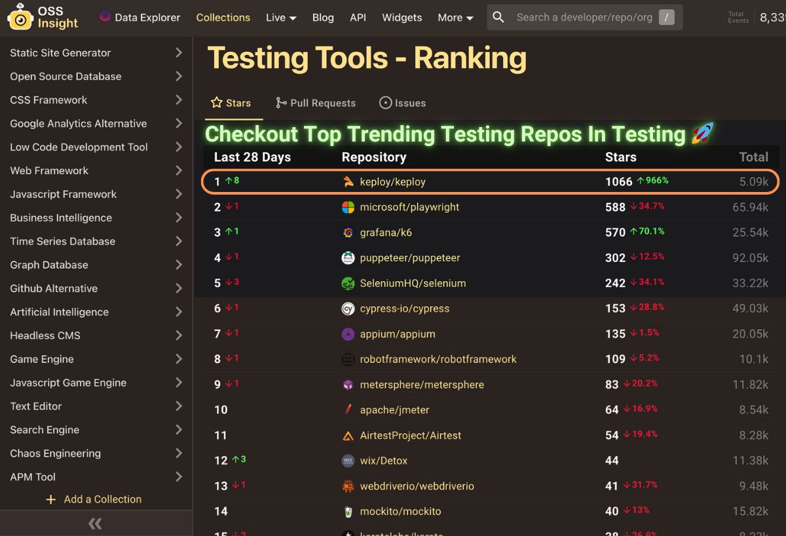Open Data Explorer page
Viewport: 786px width, 536px height.
click(x=147, y=18)
